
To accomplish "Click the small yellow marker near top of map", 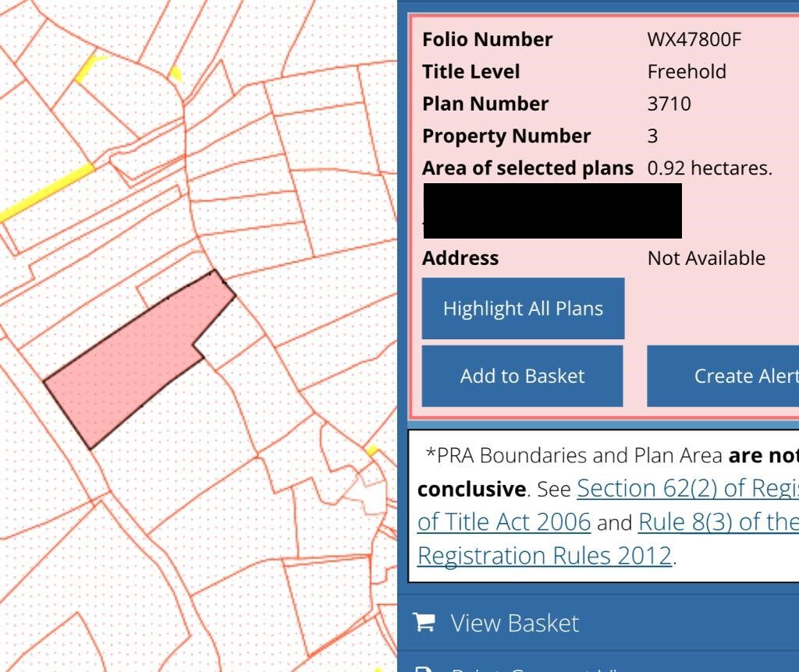I will pyautogui.click(x=176, y=75).
